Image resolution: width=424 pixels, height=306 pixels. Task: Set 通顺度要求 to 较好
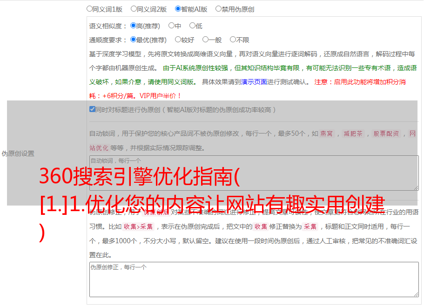coord(178,40)
